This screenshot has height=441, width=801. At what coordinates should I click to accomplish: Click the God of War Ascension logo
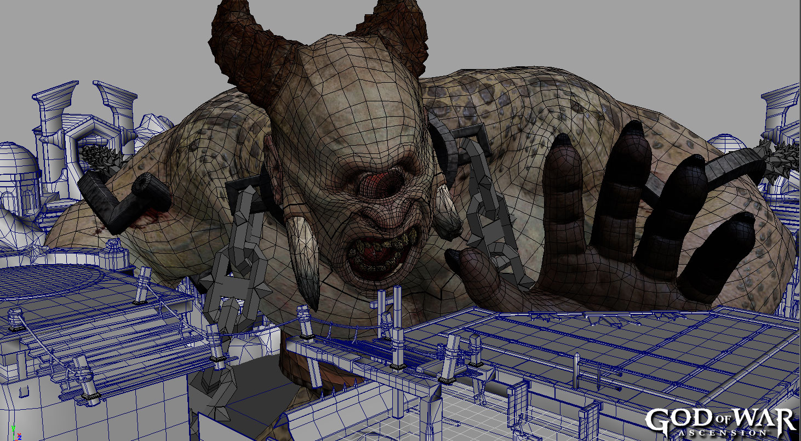click(720, 422)
